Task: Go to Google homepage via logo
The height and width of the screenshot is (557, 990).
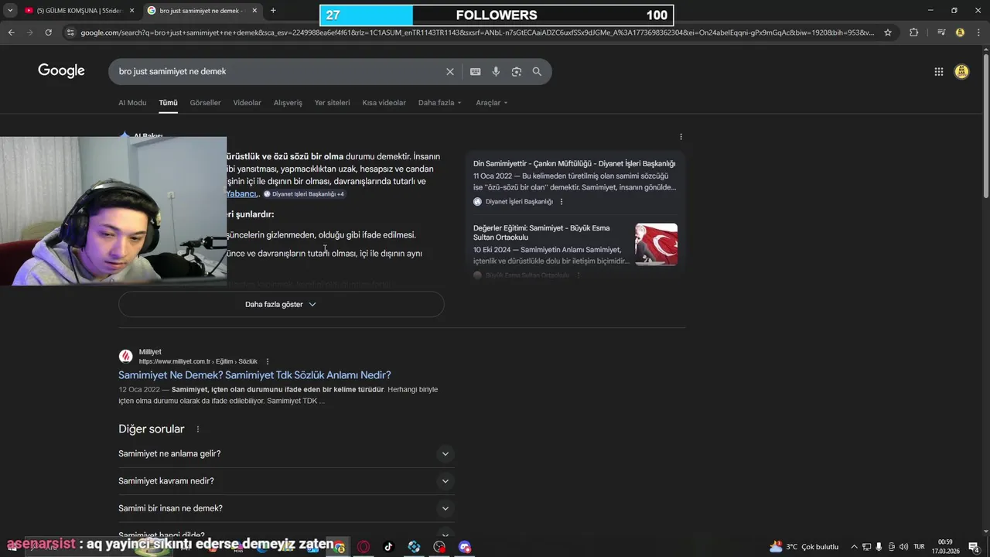Action: click(61, 71)
